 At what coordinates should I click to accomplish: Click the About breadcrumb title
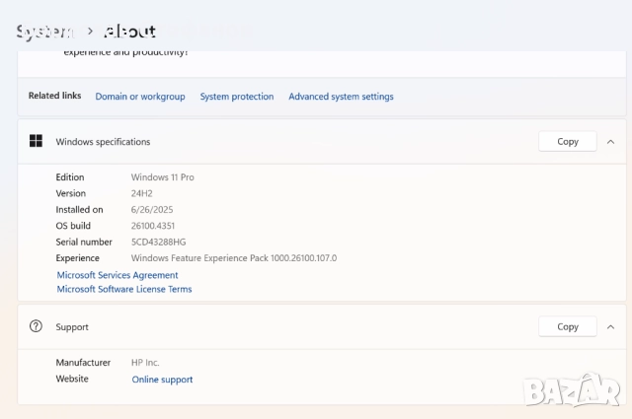[x=129, y=31]
